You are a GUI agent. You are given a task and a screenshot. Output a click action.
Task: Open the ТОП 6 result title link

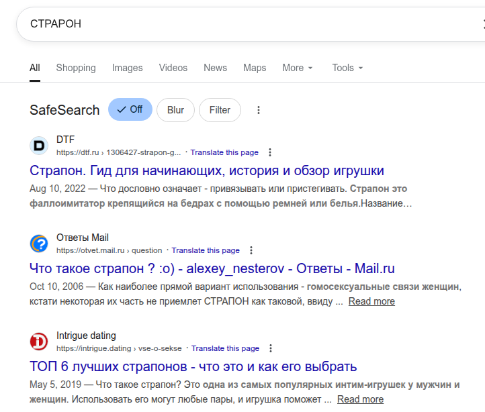coord(193,366)
